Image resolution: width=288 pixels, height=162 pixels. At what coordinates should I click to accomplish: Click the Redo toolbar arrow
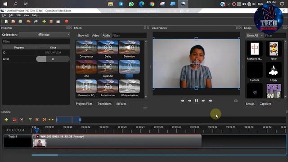pos(36,22)
